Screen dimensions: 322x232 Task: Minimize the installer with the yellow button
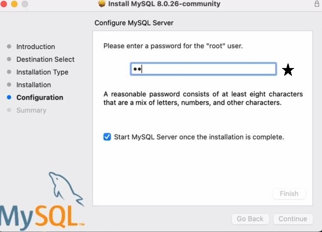click(14, 4)
